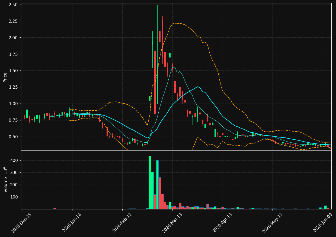
Task: Click the 2026-Apr-13 date label
Action: [x=222, y=223]
